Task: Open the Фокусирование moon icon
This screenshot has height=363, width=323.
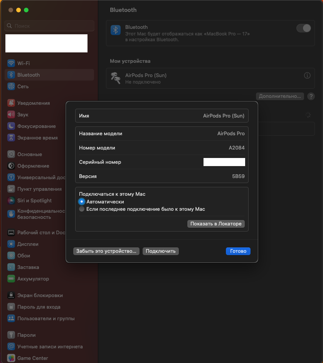Action: click(11, 126)
